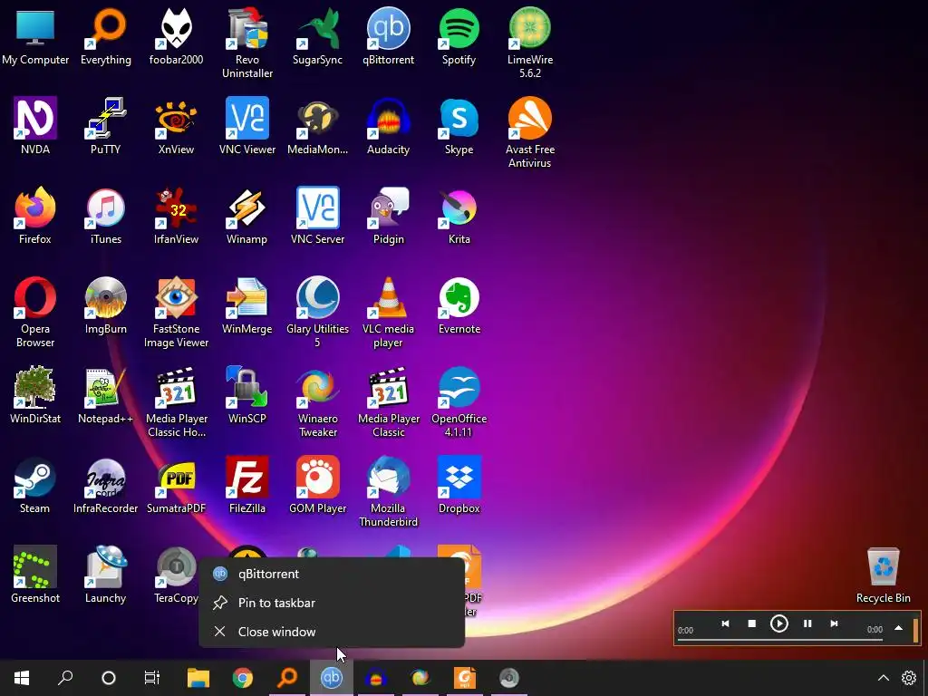This screenshot has width=928, height=696.
Task: Open Cortana circle on taskbar
Action: pos(109,678)
